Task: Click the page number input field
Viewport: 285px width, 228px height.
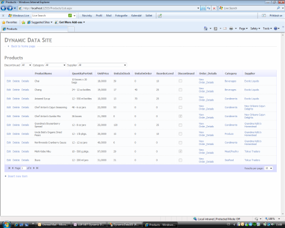Action: point(23,168)
